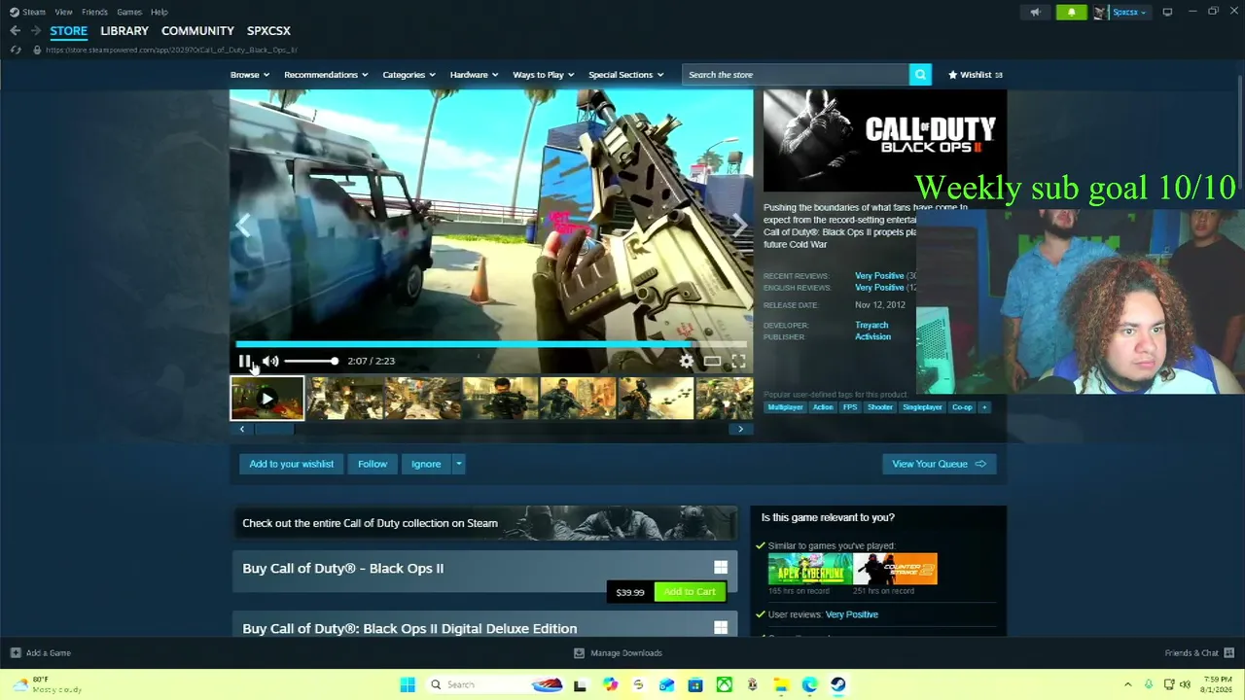The image size is (1245, 700).
Task: Select the Singleplayer tag
Action: [x=922, y=407]
